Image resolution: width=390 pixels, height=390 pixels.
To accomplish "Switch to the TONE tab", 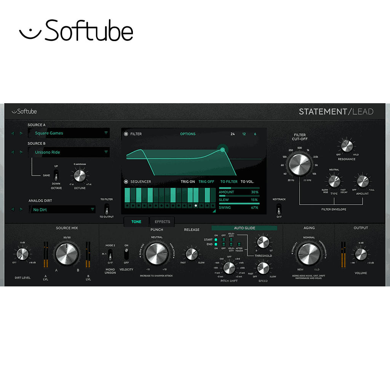I will click(x=136, y=222).
